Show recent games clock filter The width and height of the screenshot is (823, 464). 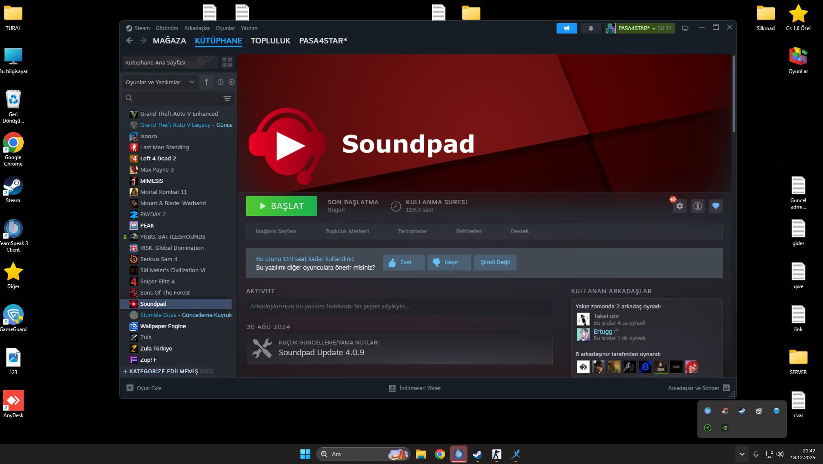tap(220, 82)
